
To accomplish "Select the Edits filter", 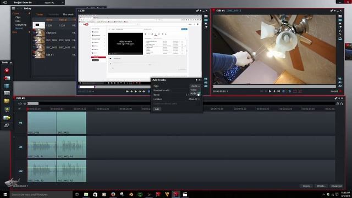I will point(18,21).
